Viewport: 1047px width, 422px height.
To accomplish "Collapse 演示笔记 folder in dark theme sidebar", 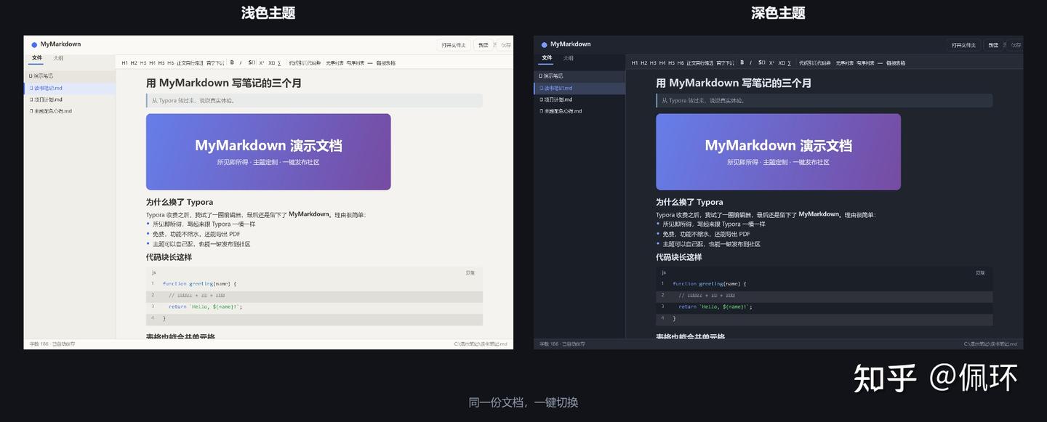I will point(579,76).
